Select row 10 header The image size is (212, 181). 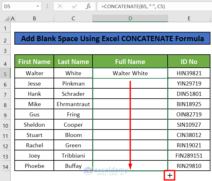5,125
